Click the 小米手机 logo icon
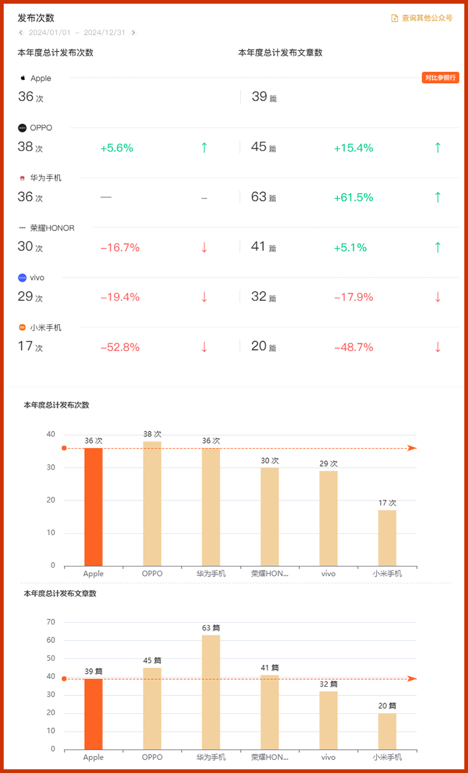Viewport: 468px width, 773px height. click(22, 328)
